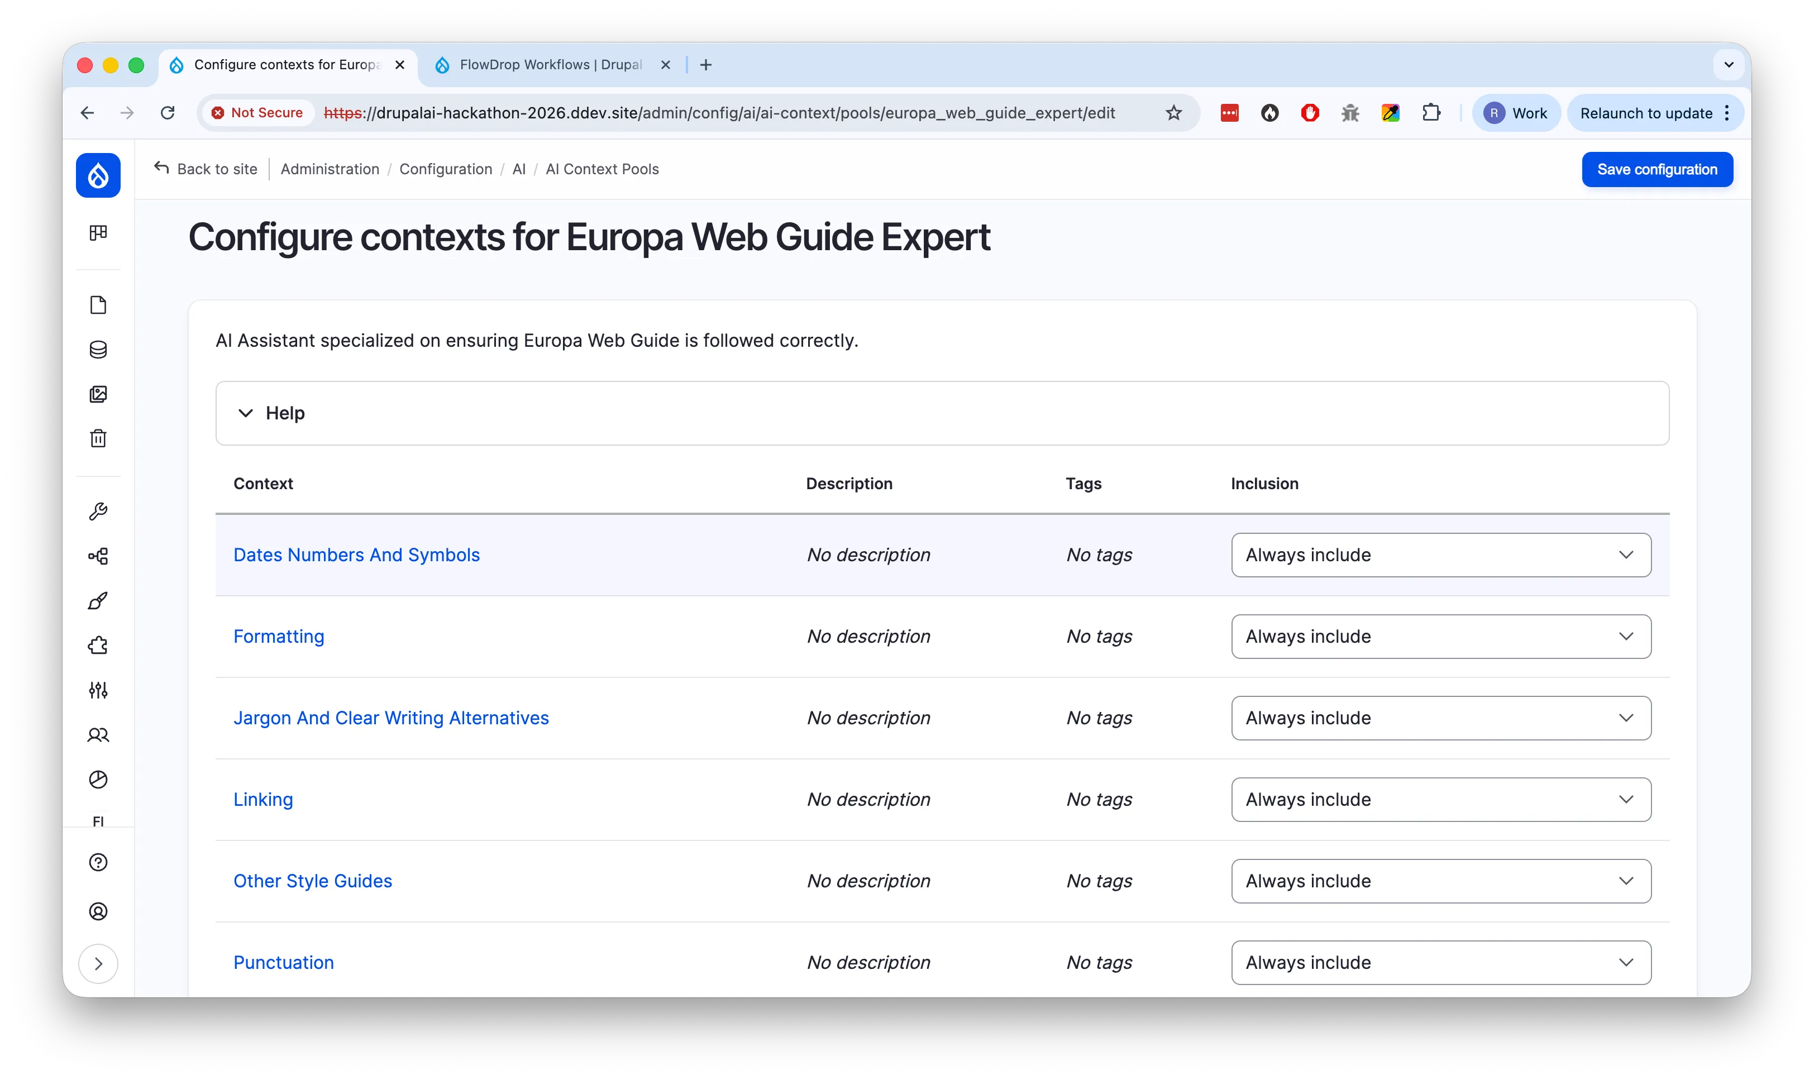Select the trash bin icon in sidebar
1814x1080 pixels.
pyautogui.click(x=98, y=438)
